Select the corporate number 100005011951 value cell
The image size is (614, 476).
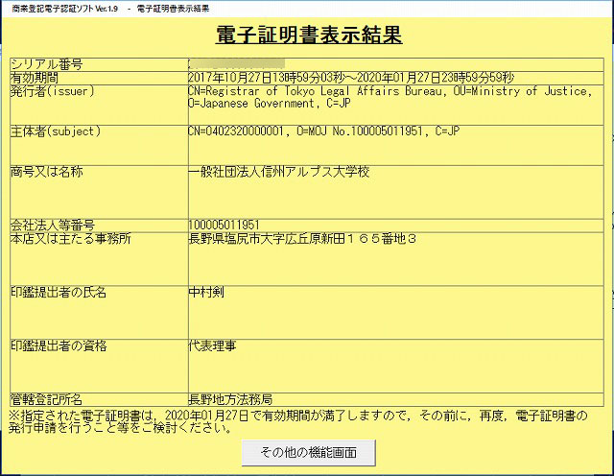tap(224, 225)
